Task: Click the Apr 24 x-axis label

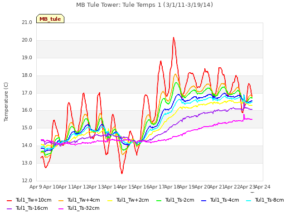Action: click(x=262, y=187)
